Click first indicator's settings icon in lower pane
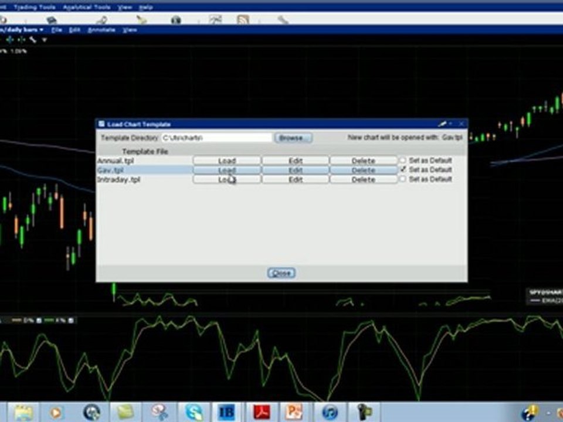Viewport: 563px width, 422px height. [x=39, y=321]
